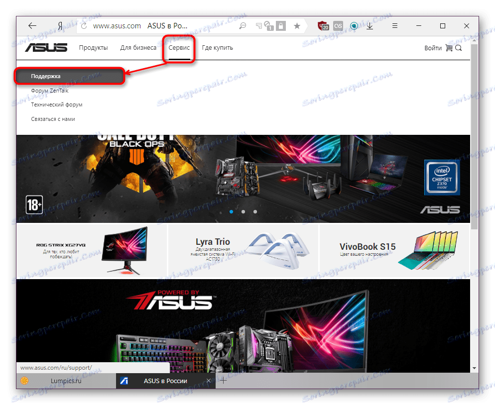Open the Lyra Trio promo tile
The image size is (495, 405).
(243, 251)
